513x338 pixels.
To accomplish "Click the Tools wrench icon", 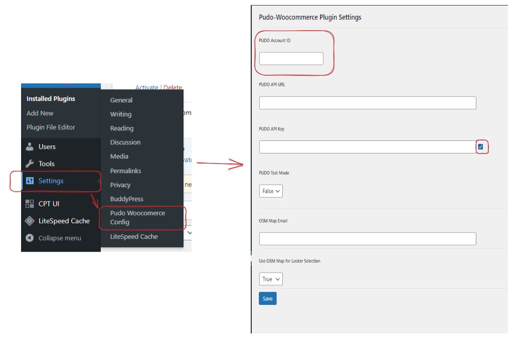I will [30, 163].
